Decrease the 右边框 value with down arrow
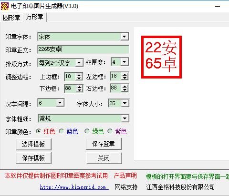This screenshot has height=196, width=229. point(125,90)
